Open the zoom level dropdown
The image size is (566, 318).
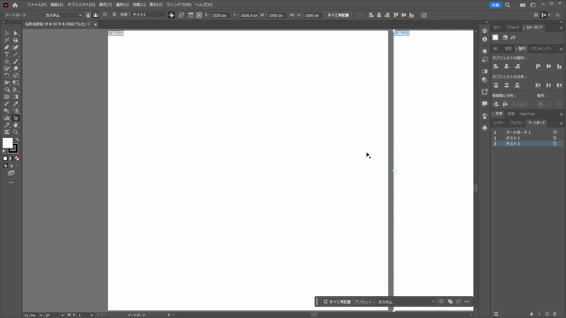[x=41, y=315]
